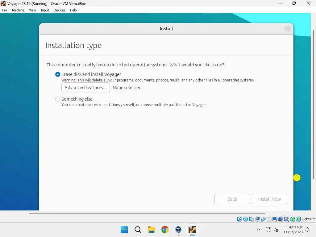Open the network tray icon

click(268, 230)
